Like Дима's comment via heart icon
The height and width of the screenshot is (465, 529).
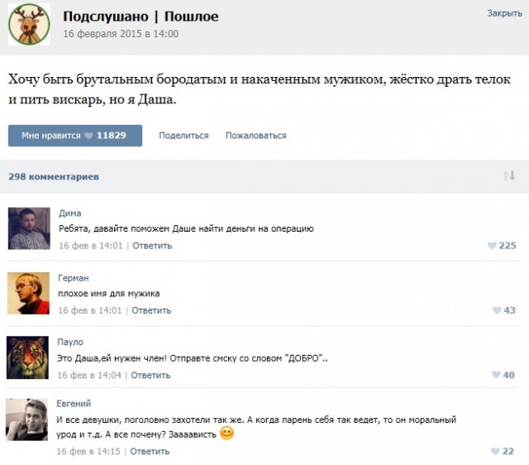coord(492,246)
